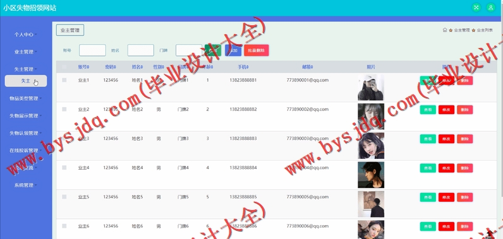
Task: Open the photo thumbnail for 业主5
Action: pyautogui.click(x=371, y=204)
